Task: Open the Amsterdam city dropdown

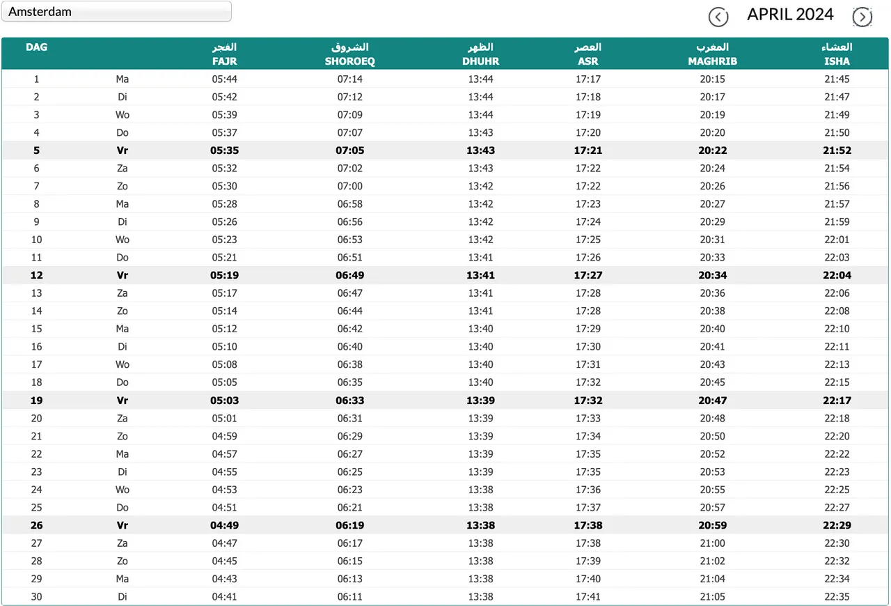Action: click(116, 12)
